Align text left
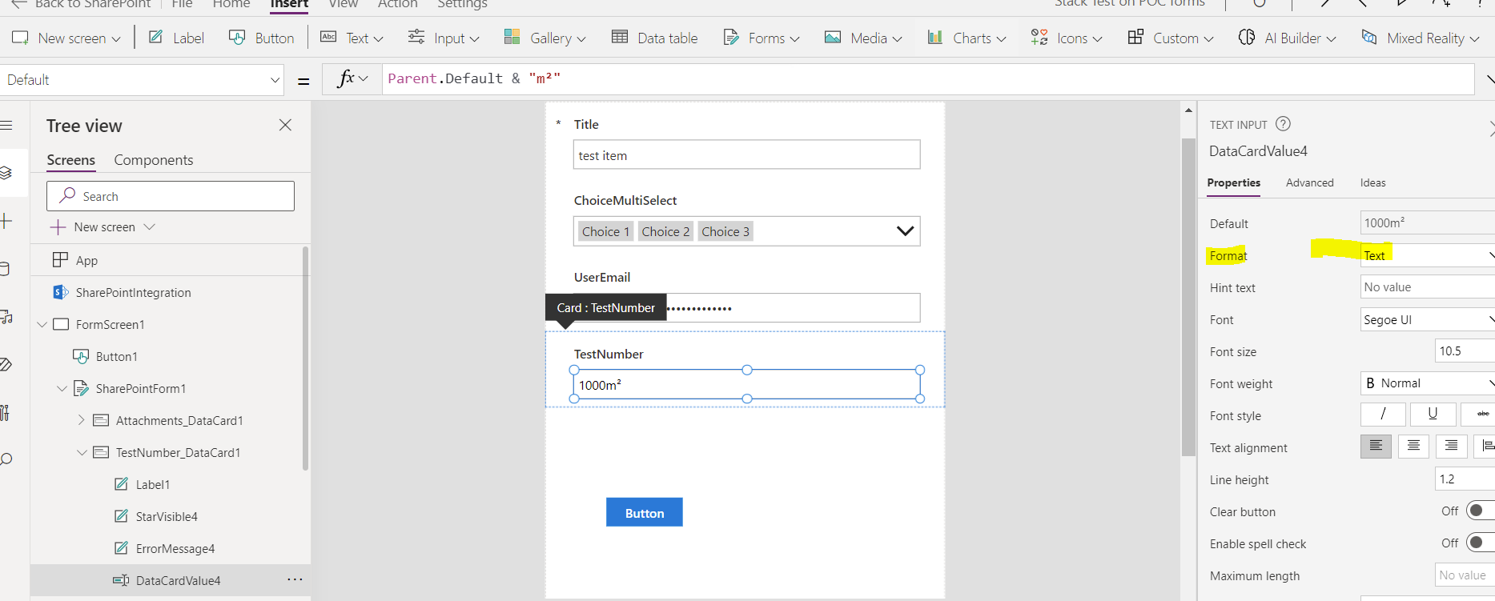Viewport: 1495px width, 601px height. click(1376, 446)
